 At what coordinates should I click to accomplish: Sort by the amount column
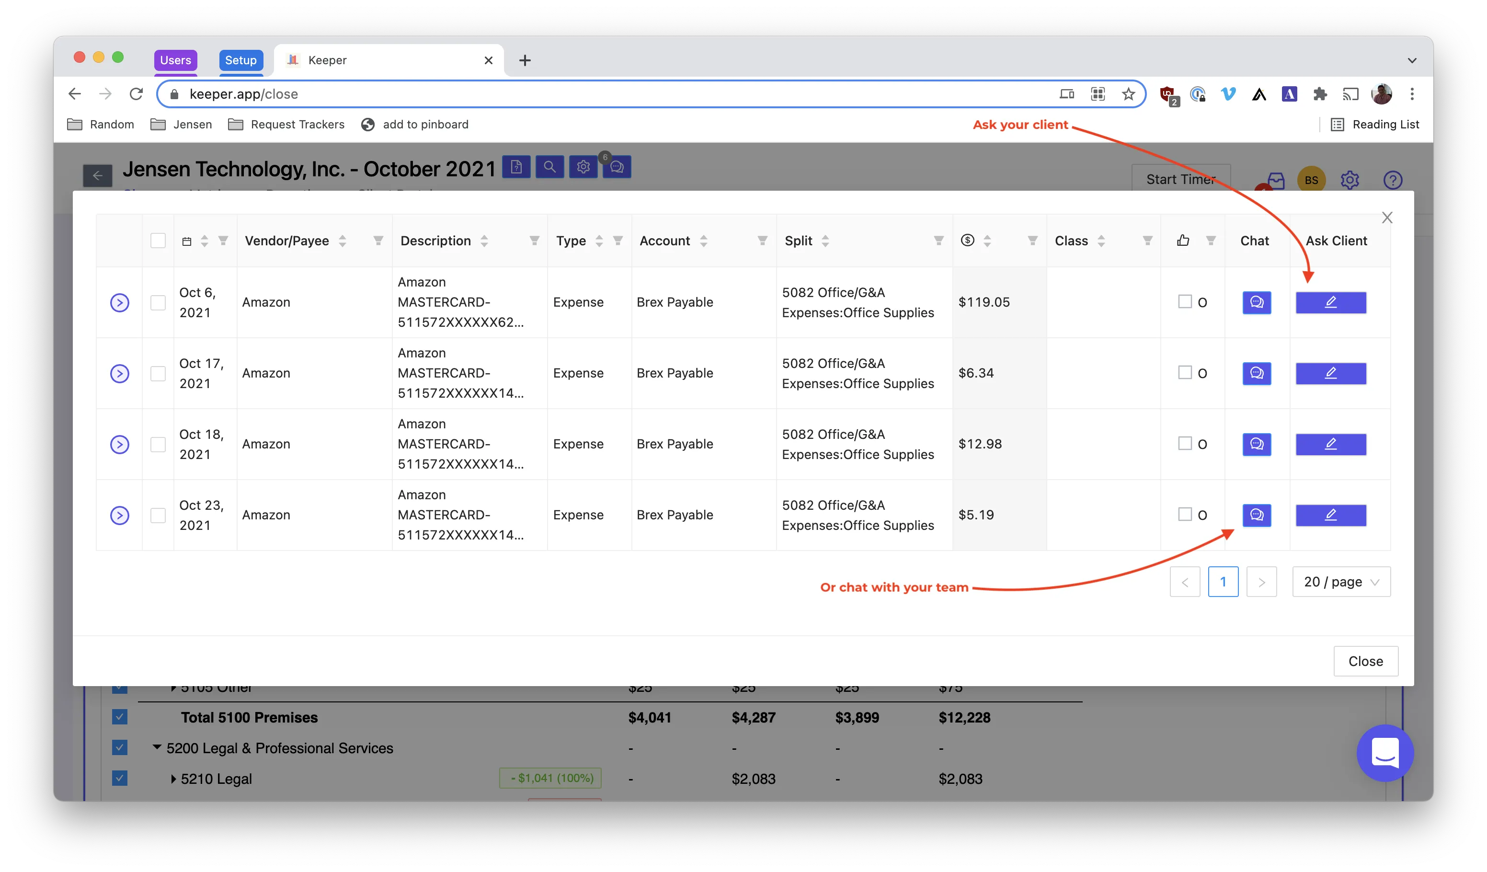point(987,240)
